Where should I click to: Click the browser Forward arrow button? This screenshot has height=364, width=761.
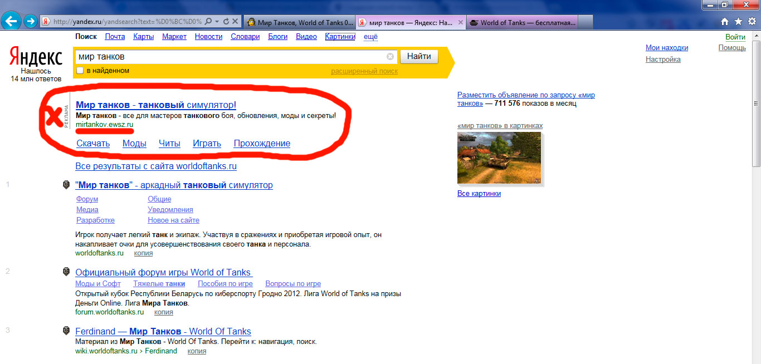31,22
